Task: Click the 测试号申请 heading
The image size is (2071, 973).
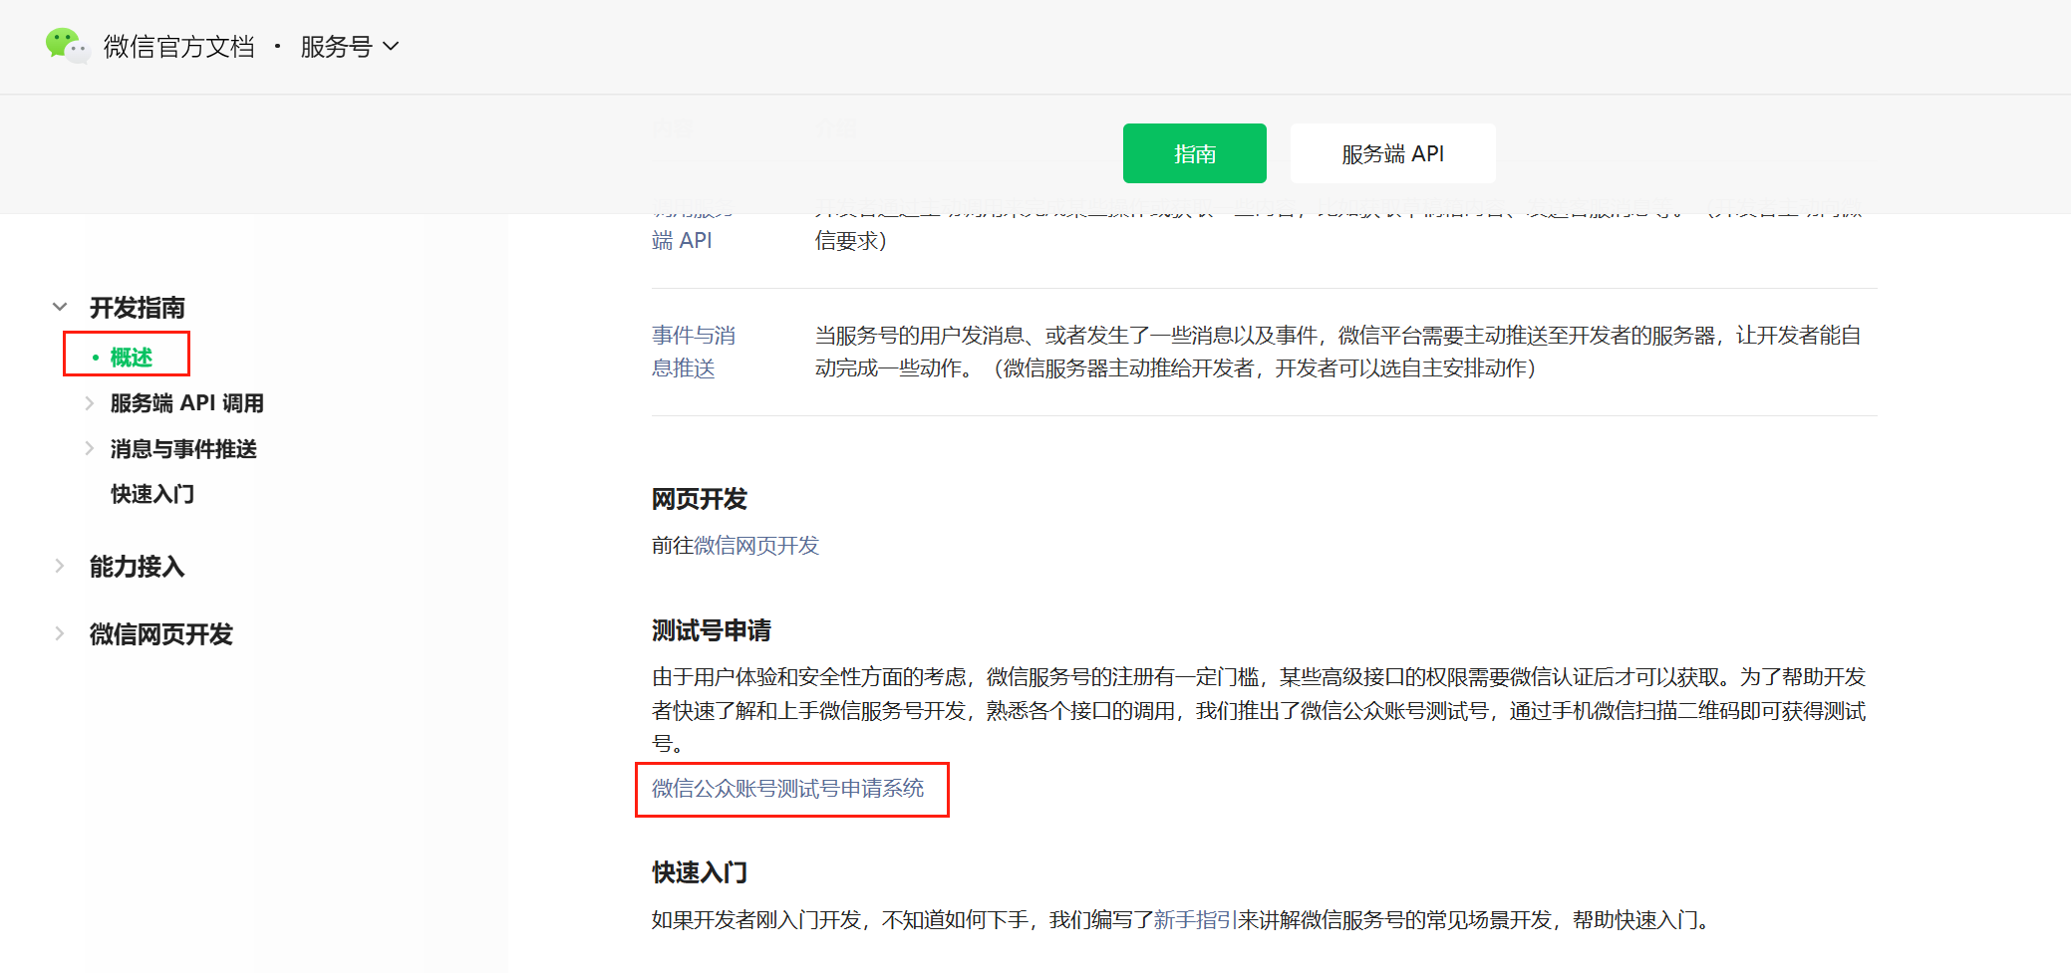Action: 712,630
